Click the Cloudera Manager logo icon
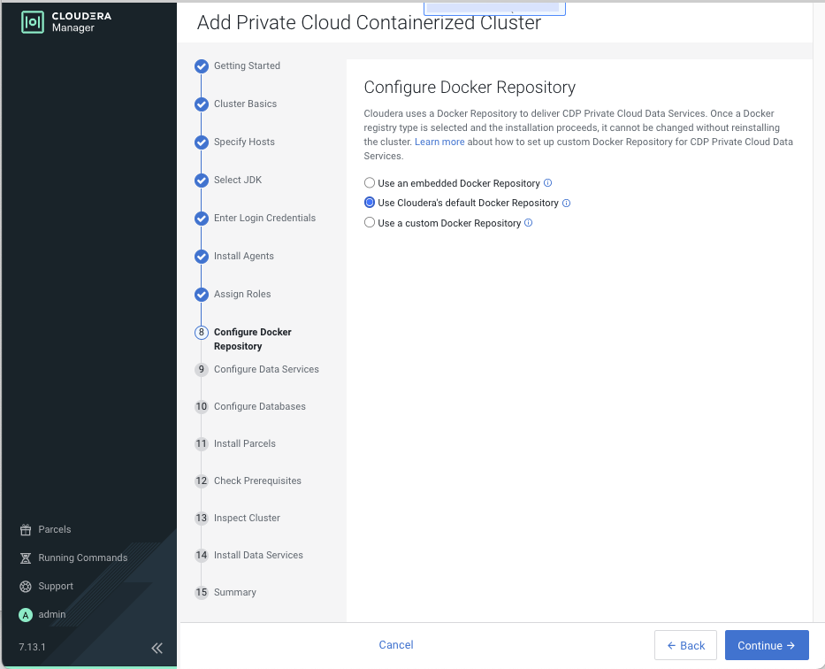 (33, 22)
